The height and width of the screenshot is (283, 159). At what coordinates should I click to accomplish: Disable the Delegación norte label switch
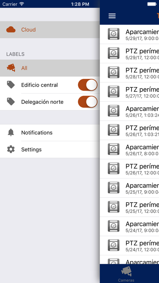point(88,102)
